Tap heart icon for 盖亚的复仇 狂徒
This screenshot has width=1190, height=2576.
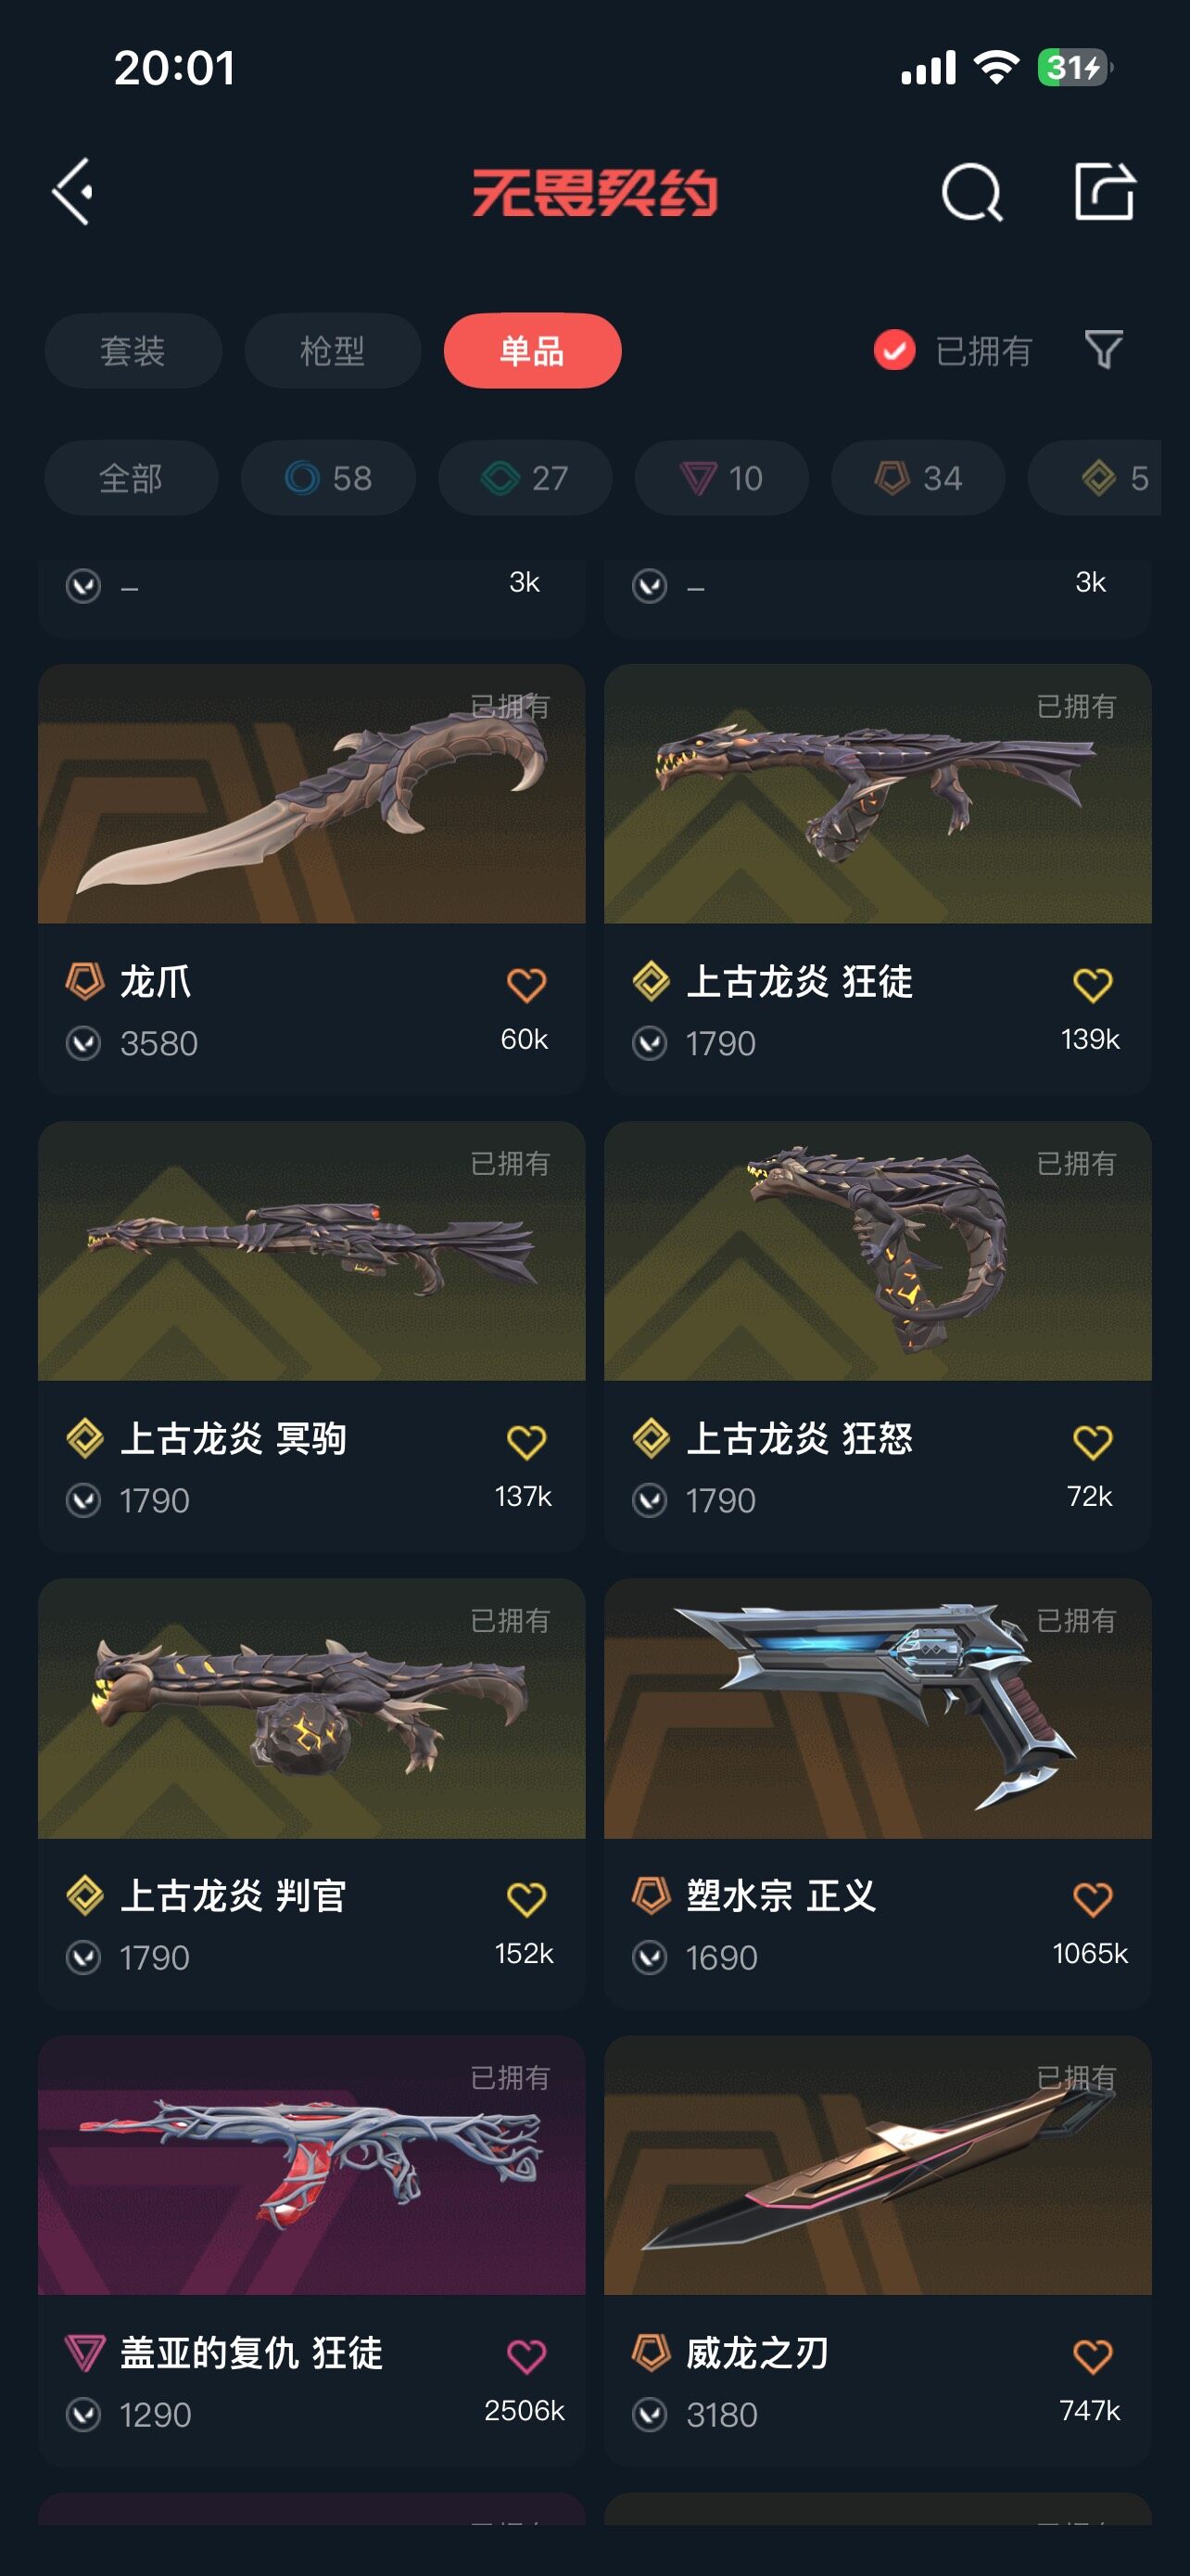(x=525, y=2355)
